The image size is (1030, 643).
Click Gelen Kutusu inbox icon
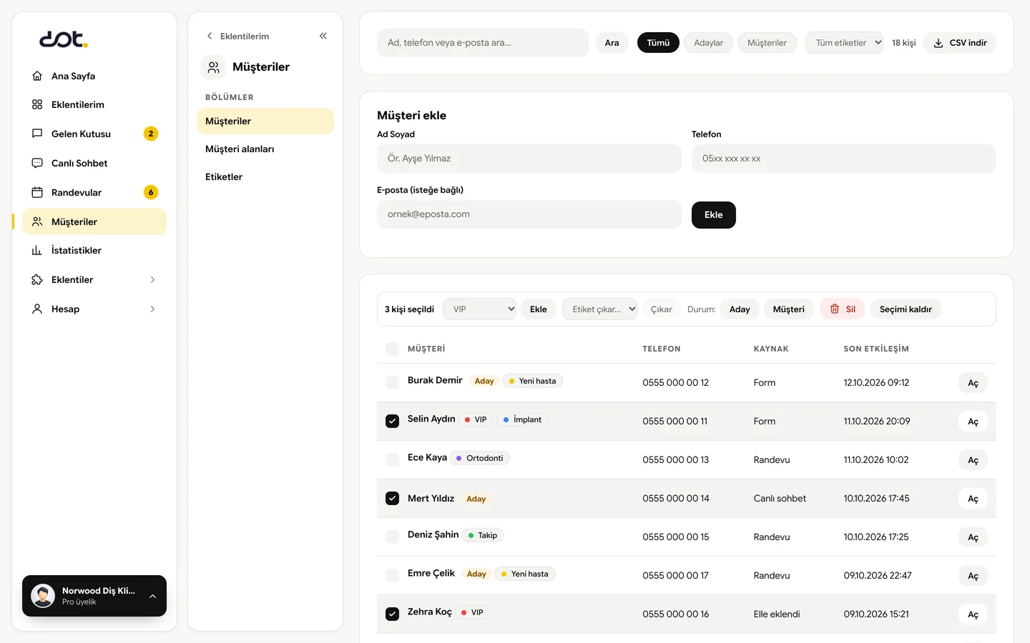pos(37,134)
